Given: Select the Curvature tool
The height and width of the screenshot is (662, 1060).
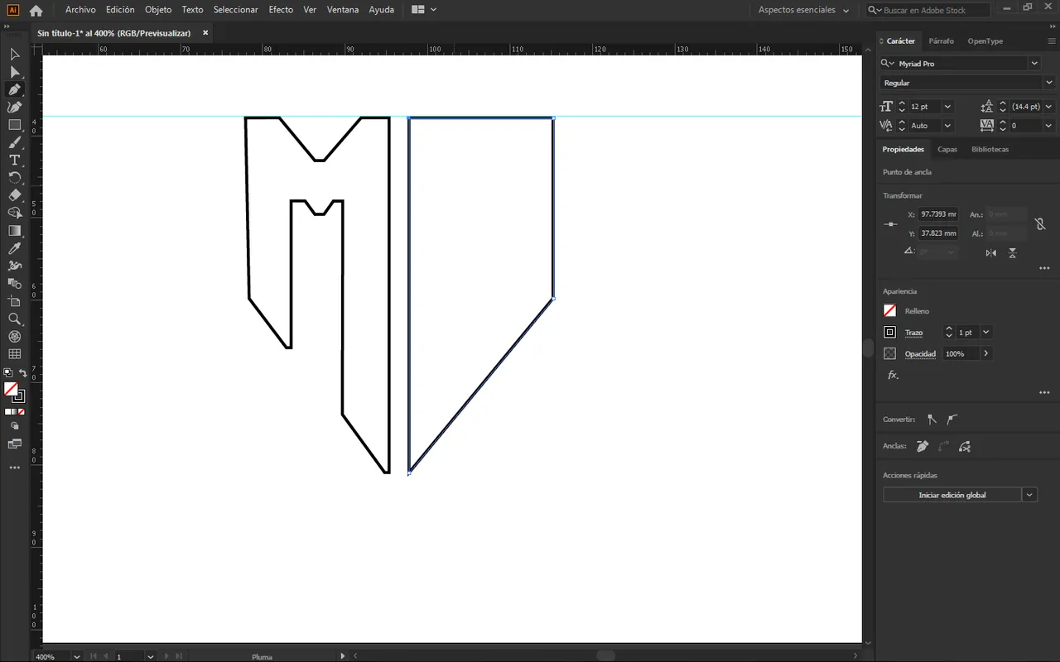Looking at the screenshot, I should click(14, 107).
